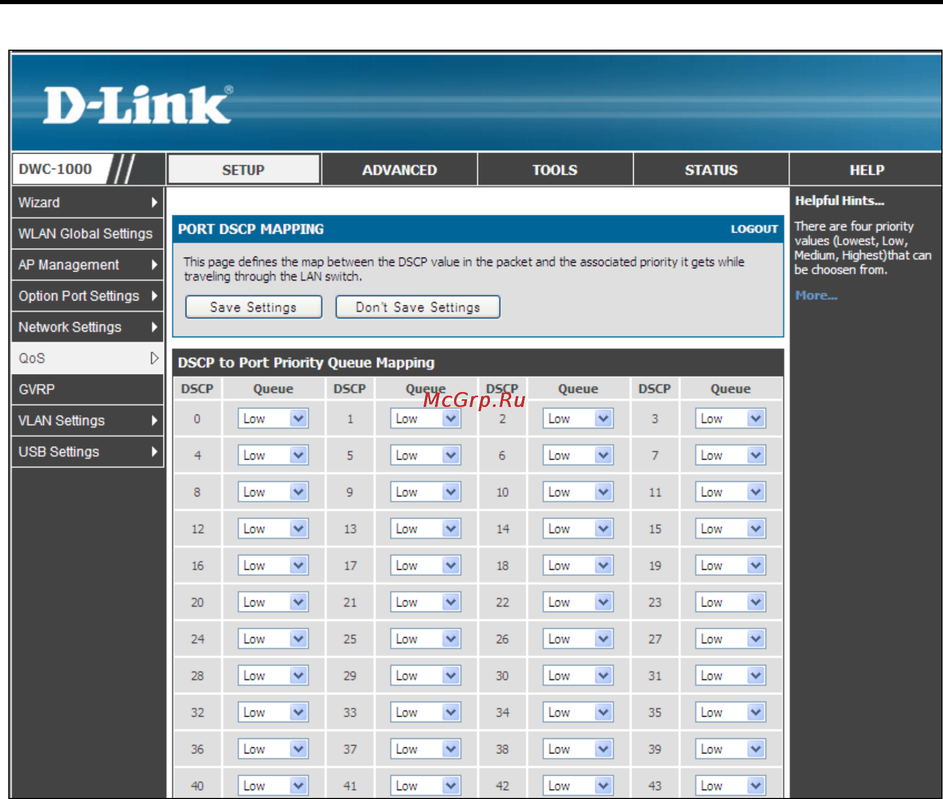Open queue dropdown for DSCP 1
943x799 pixels.
[x=426, y=418]
